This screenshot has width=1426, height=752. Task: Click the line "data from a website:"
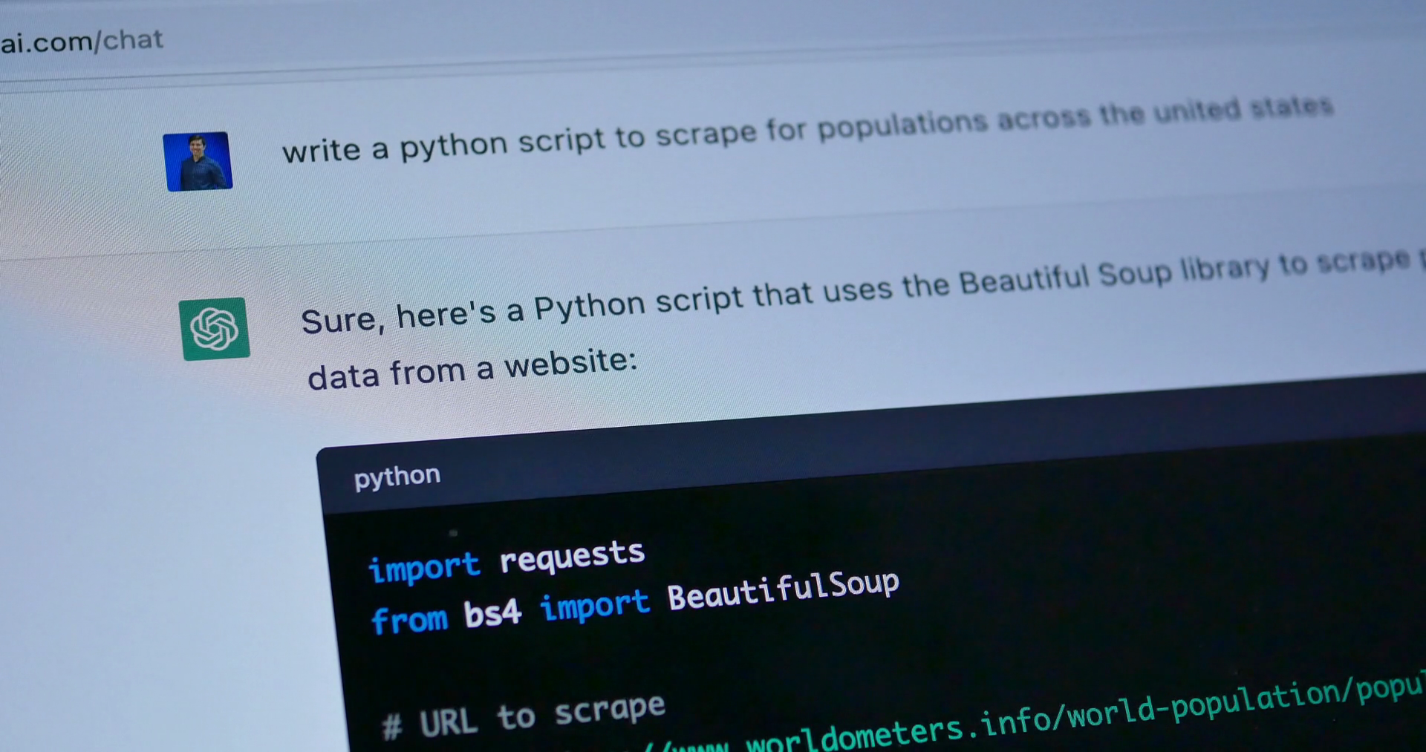[472, 369]
